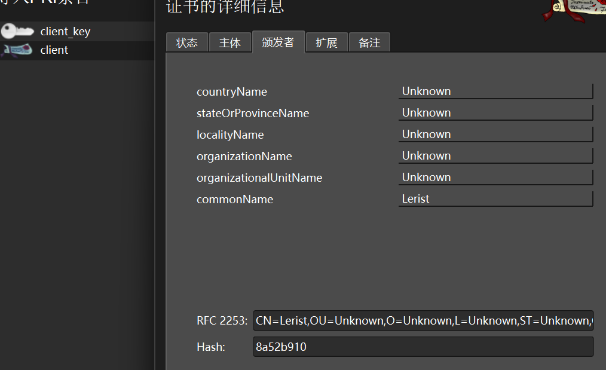Select the client_key entry in the list
Screen dimensions: 606x370
(x=65, y=32)
